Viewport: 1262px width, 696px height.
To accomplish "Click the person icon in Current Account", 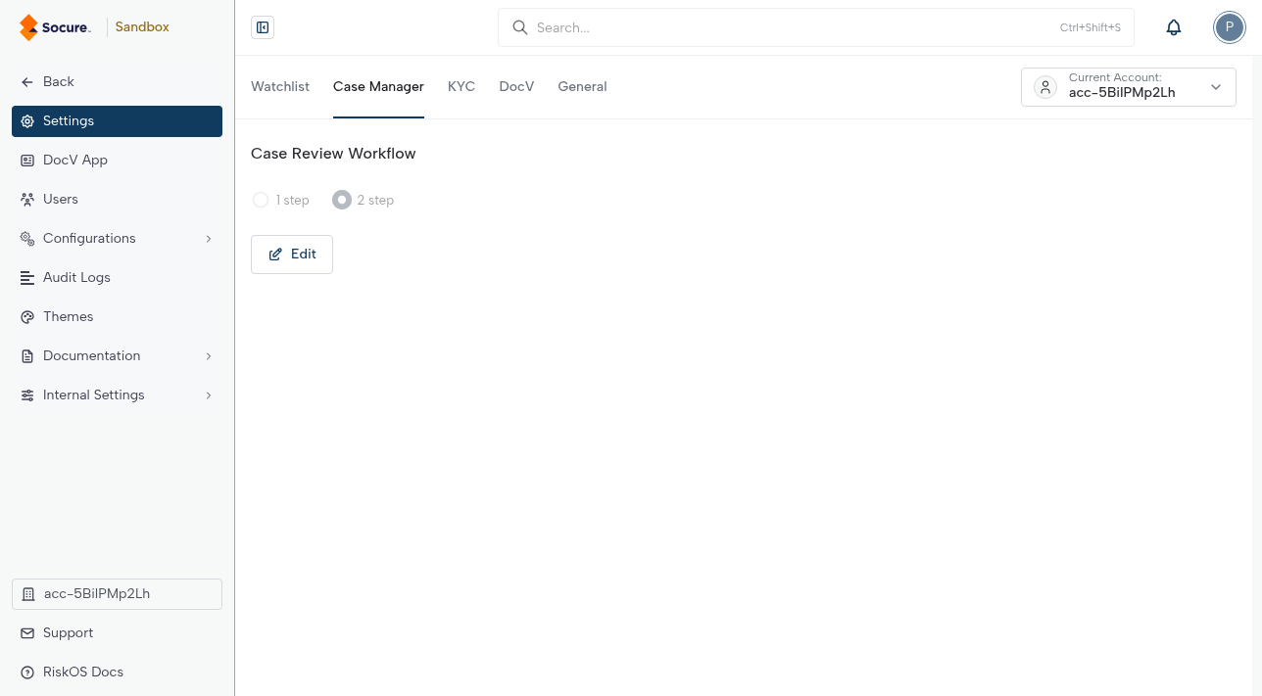I will click(x=1045, y=87).
